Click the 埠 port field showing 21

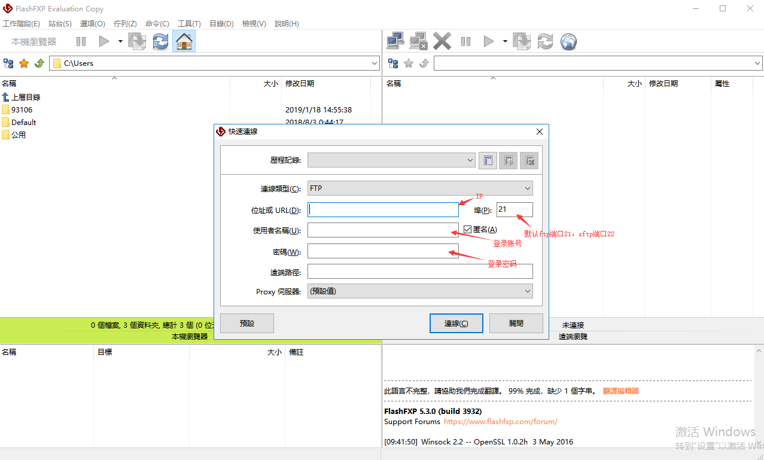(x=515, y=209)
